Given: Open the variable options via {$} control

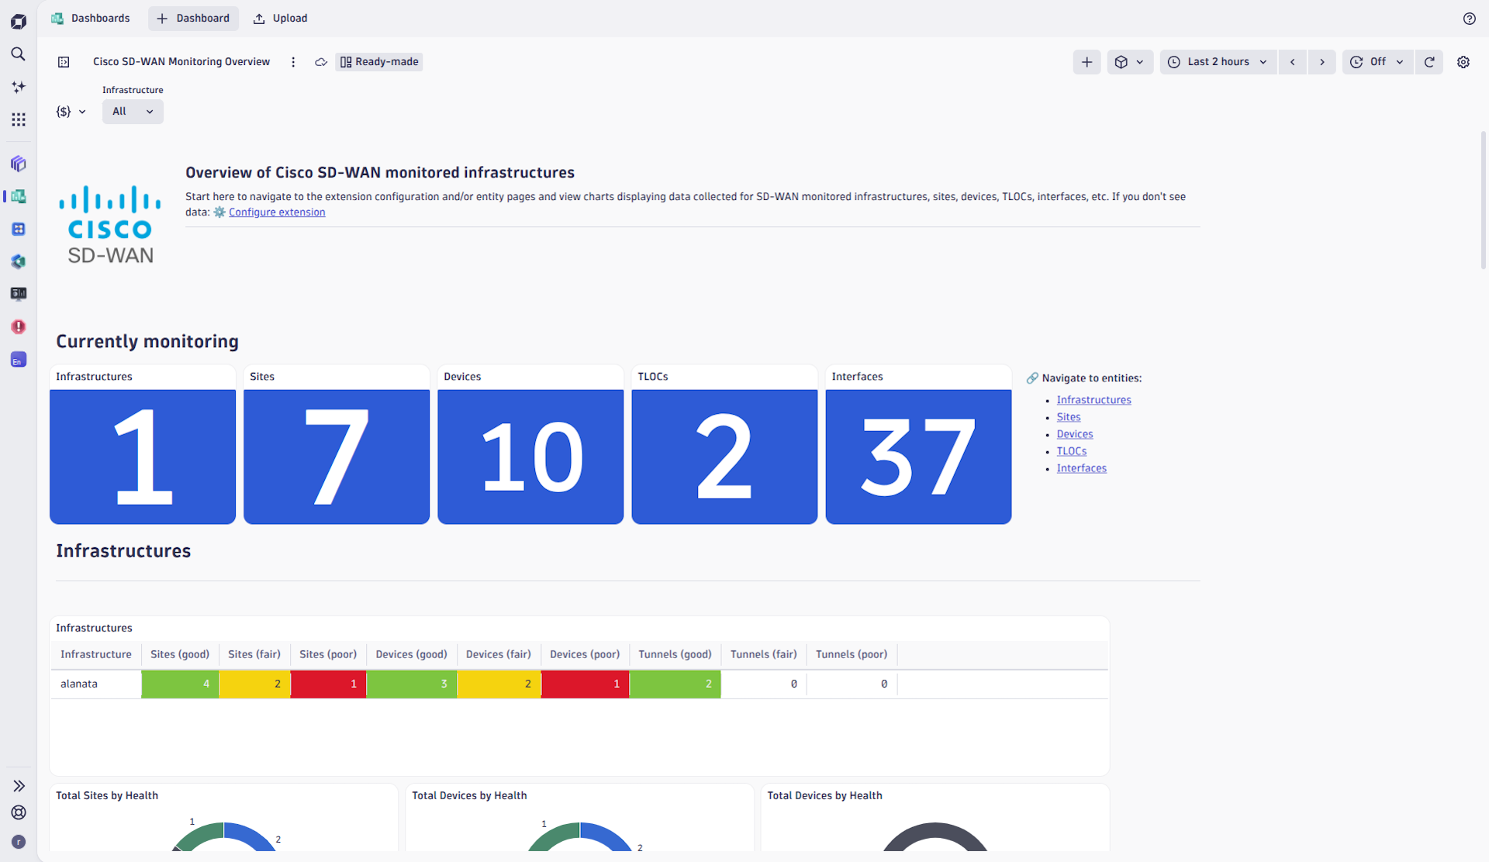Looking at the screenshot, I should [x=71, y=112].
